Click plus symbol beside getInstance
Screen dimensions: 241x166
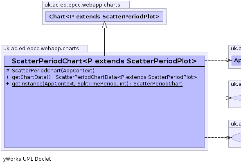(7, 84)
